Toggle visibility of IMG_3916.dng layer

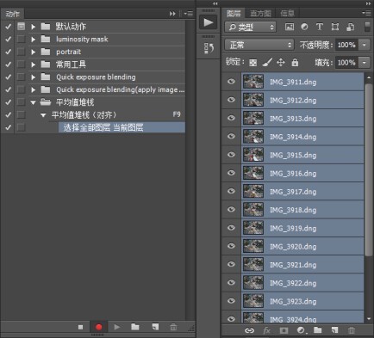(231, 173)
